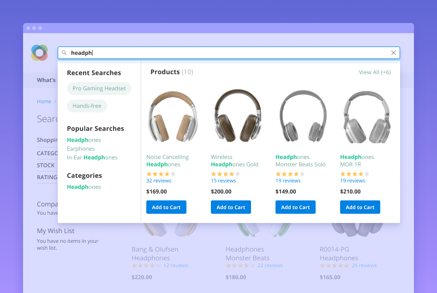The height and width of the screenshot is (293, 437).
Task: Click the Pro Gaming Headset recent search chip
Action: click(x=99, y=88)
